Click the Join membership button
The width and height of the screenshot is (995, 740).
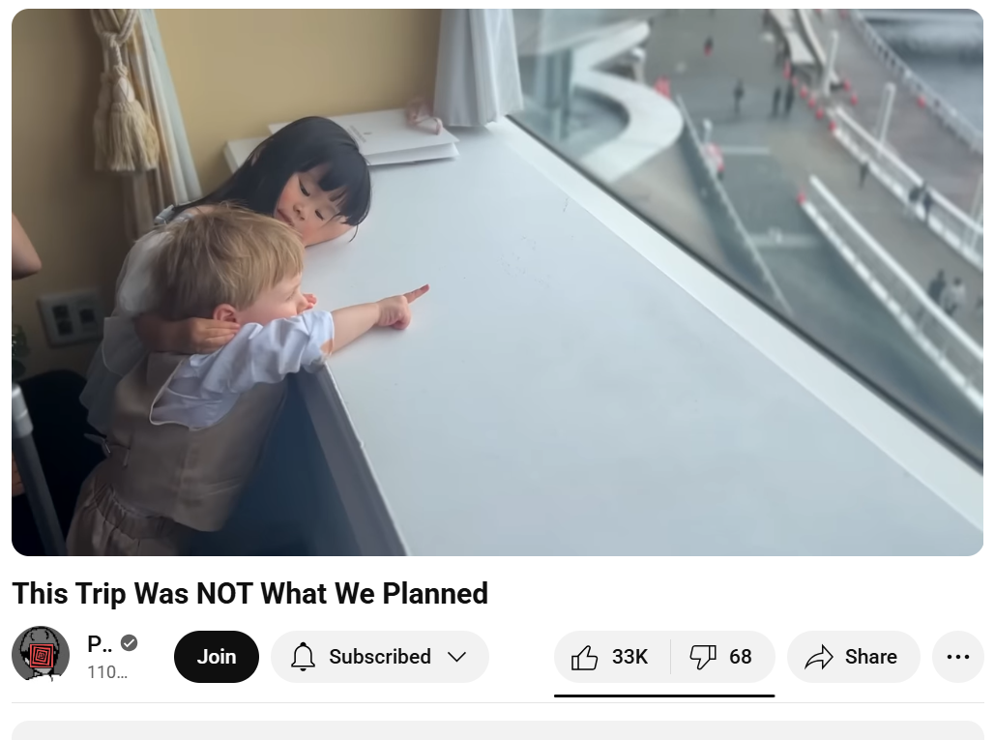tap(217, 657)
